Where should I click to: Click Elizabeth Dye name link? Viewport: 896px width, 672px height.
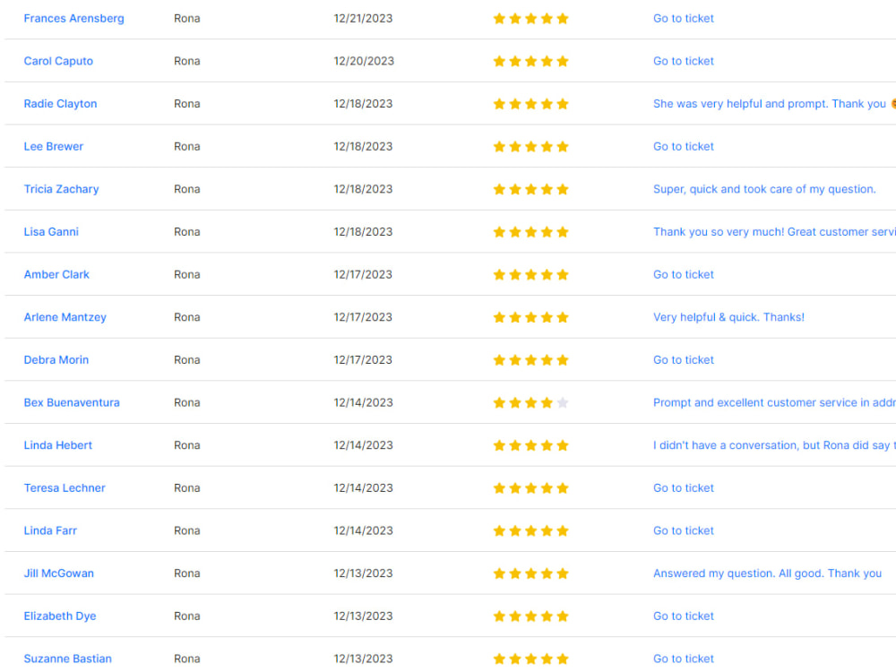pos(60,616)
